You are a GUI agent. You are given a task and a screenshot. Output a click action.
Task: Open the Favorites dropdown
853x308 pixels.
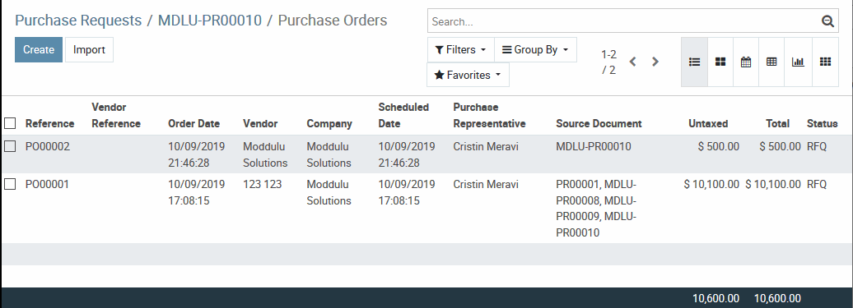pyautogui.click(x=468, y=75)
